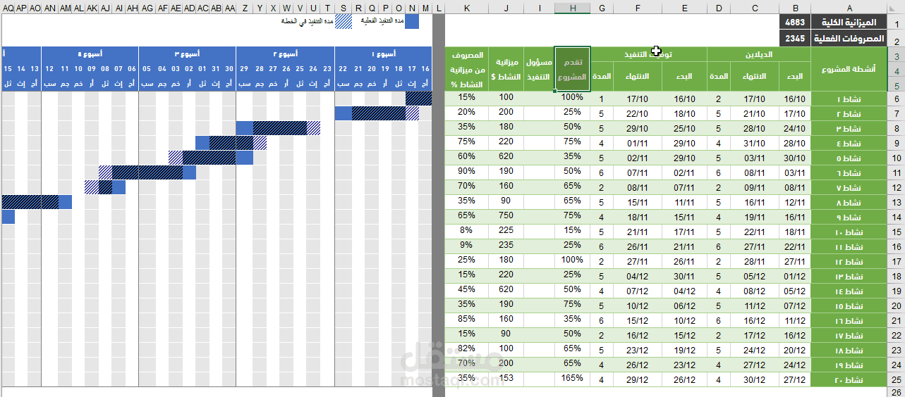905x397 pixels.
Task: Select execution end date 01/11
Action: click(638, 144)
